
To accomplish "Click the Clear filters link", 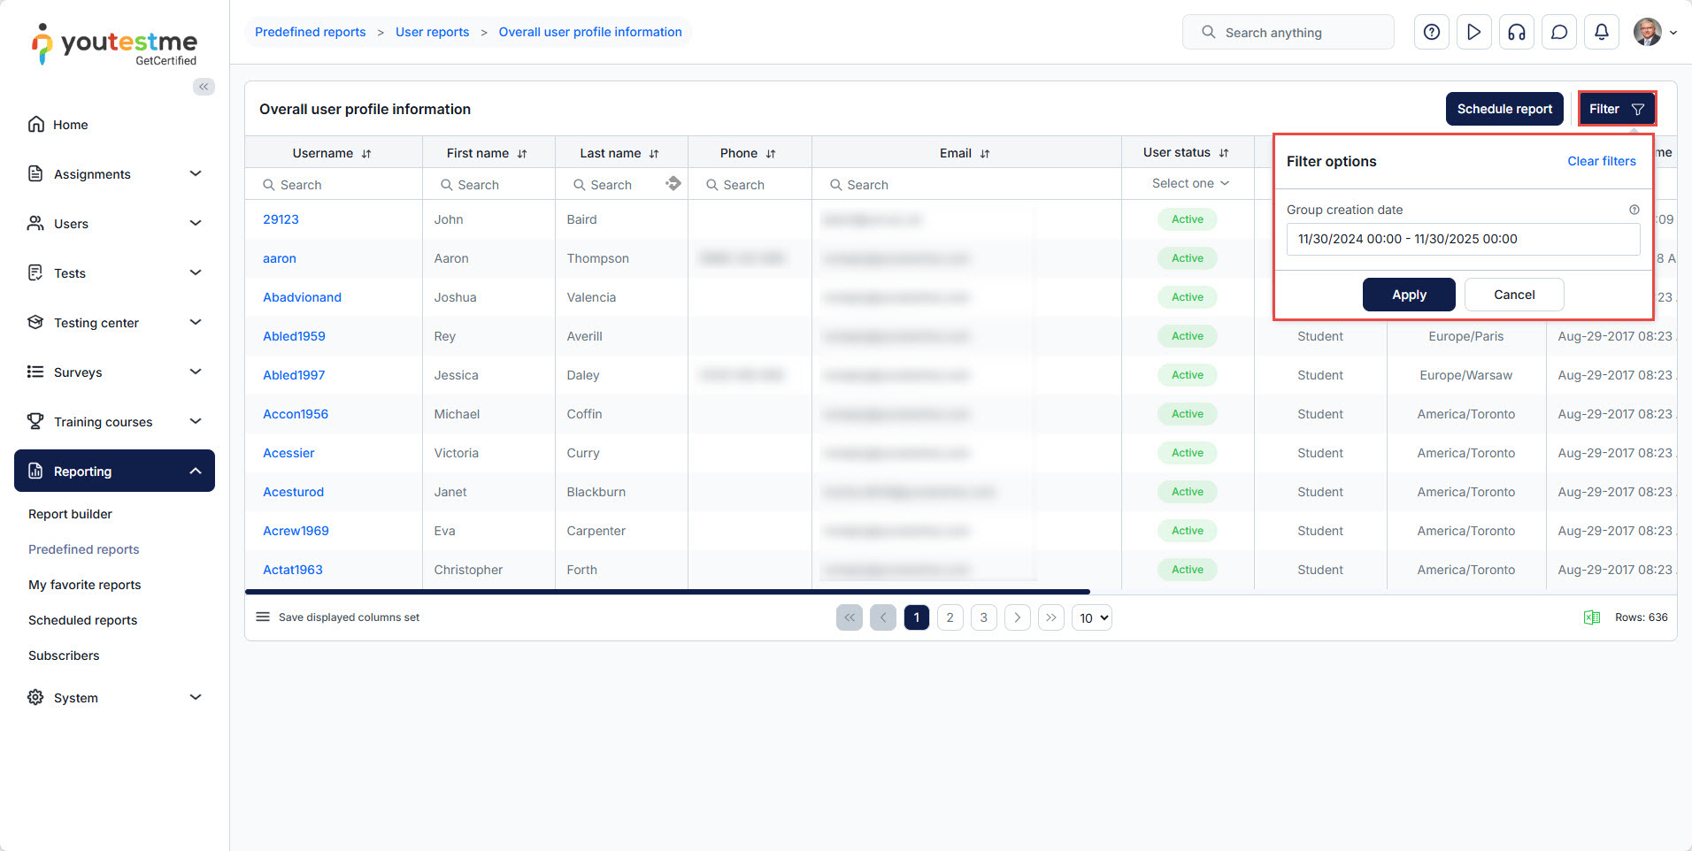I will click(1601, 161).
